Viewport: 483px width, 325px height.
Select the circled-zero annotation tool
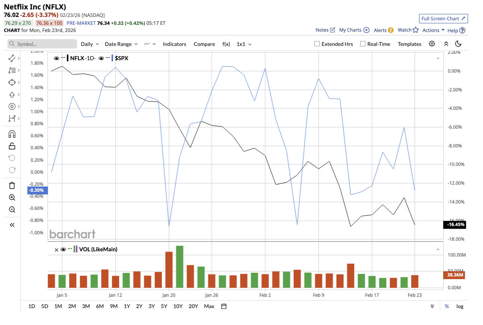12,106
